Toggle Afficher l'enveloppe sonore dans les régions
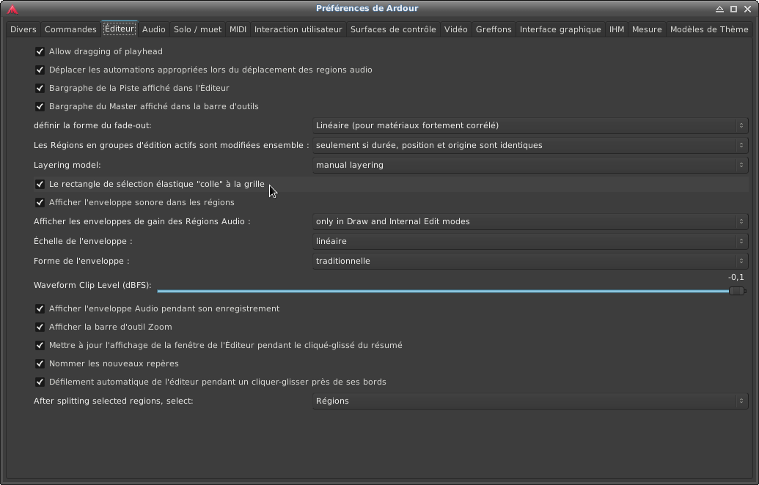This screenshot has height=485, width=759. click(40, 203)
